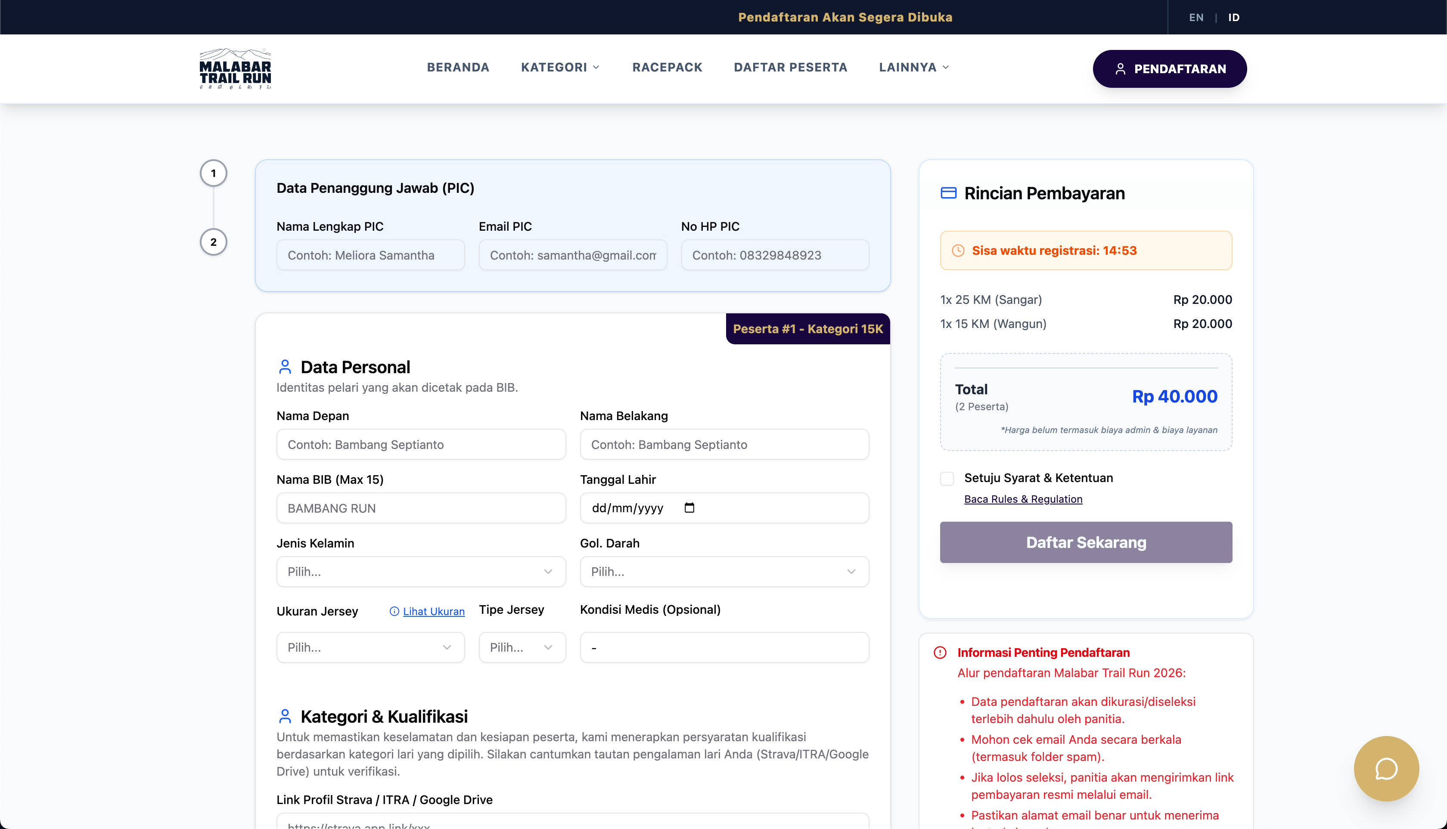Viewport: 1447px width, 829px height.
Task: Click the (2 Peserta) label under Total
Action: pyautogui.click(x=981, y=406)
